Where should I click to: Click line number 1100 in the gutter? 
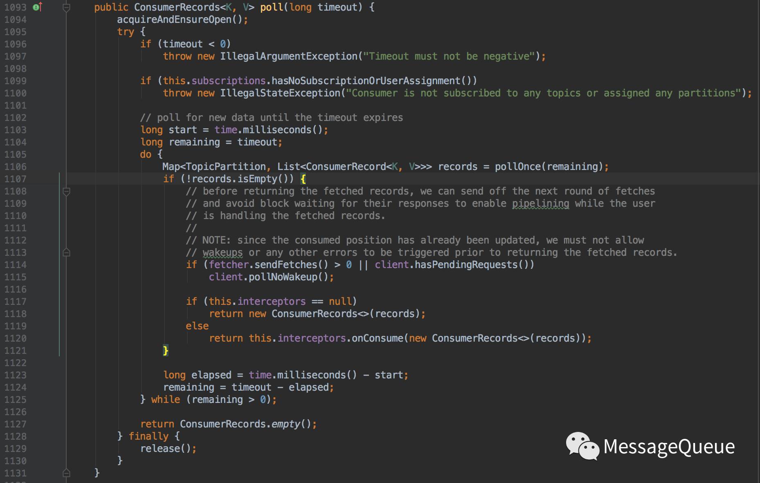click(15, 93)
